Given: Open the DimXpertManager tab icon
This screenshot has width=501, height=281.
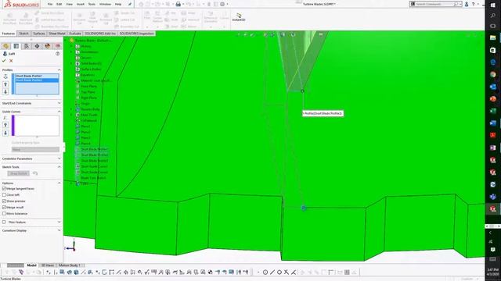Looking at the screenshot, I should click(x=37, y=46).
